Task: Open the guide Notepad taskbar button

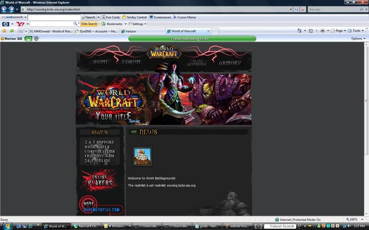Action: click(x=207, y=226)
